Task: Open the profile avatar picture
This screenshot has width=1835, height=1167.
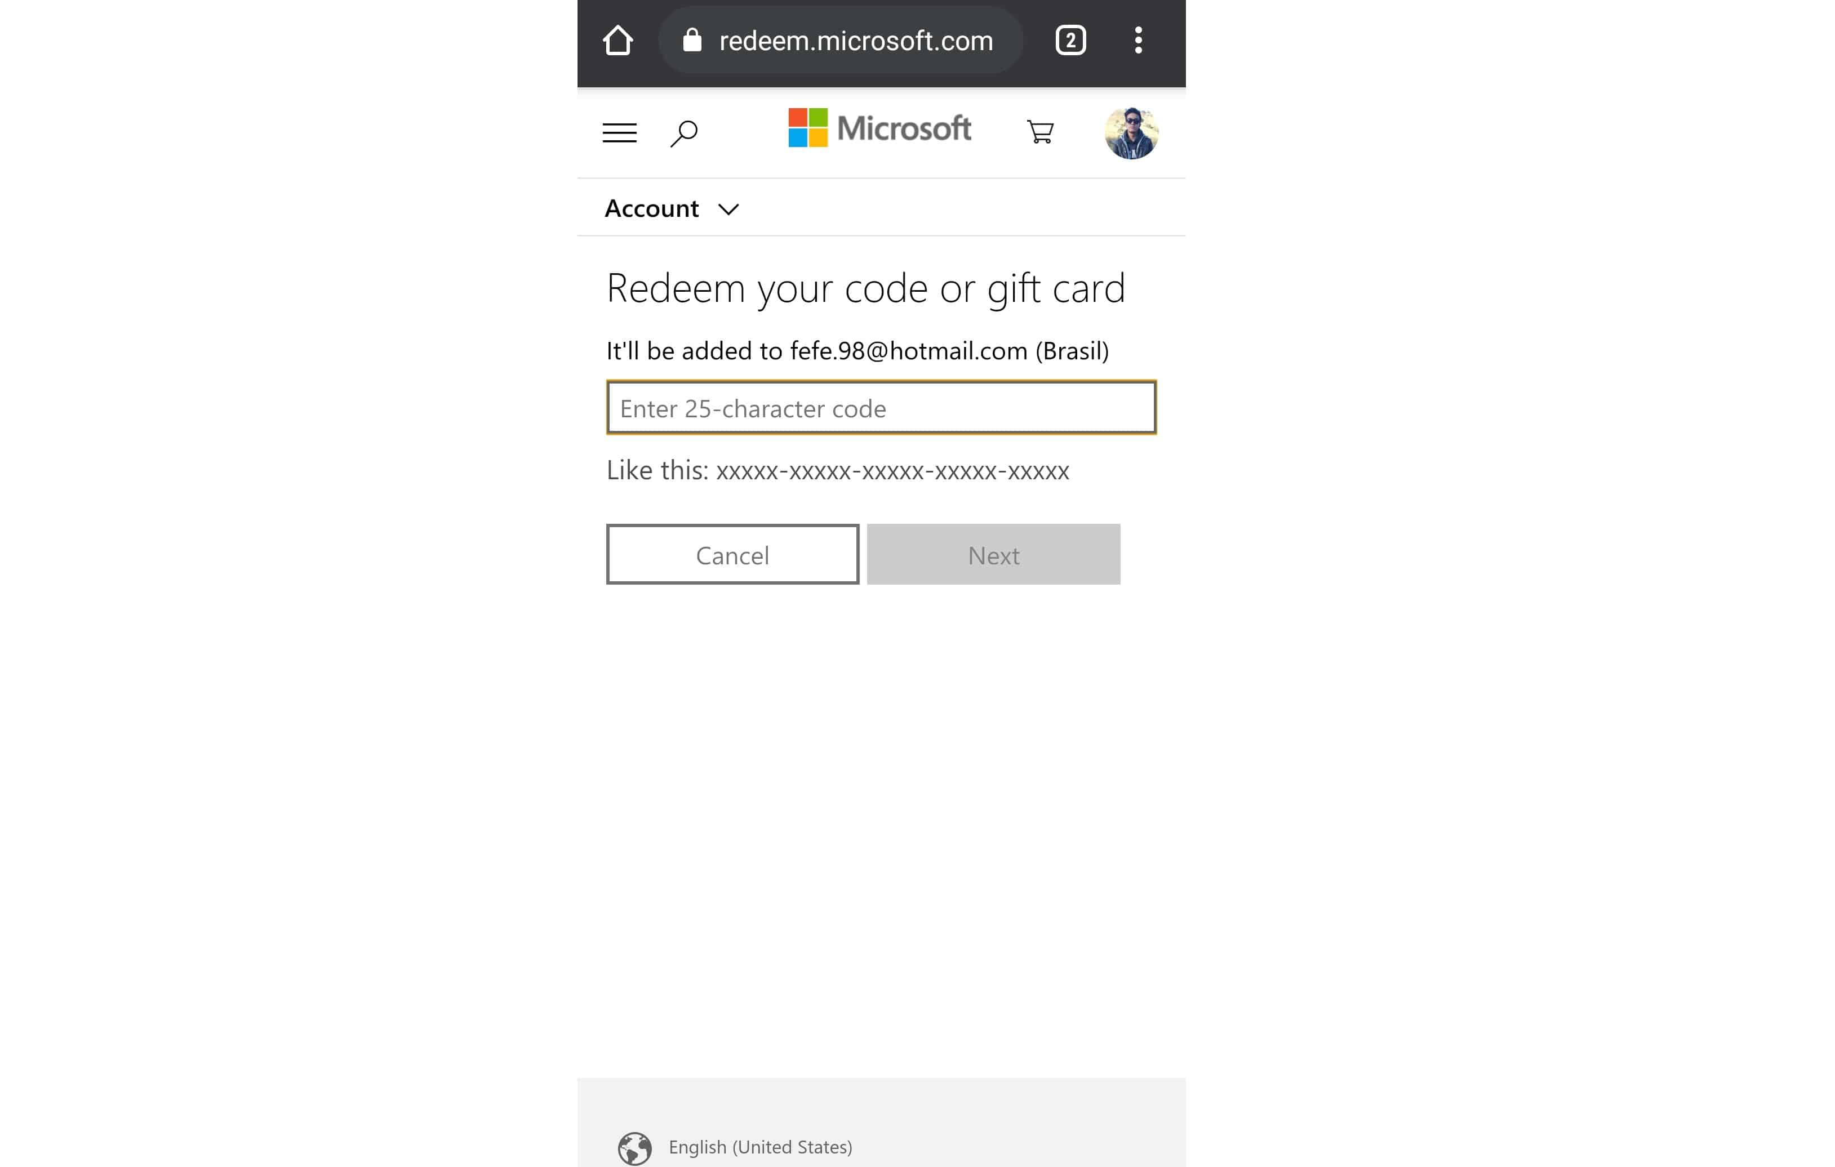Action: [x=1132, y=133]
